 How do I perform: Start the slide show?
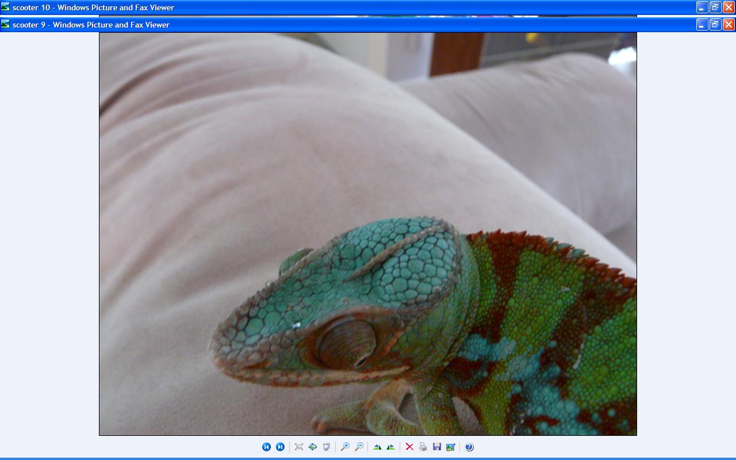pos(327,447)
